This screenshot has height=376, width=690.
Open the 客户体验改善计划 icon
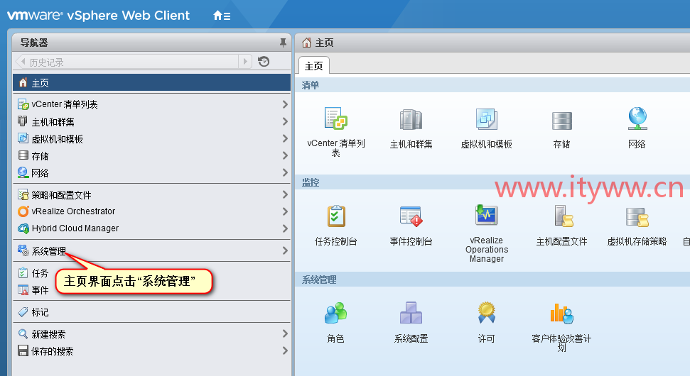click(562, 314)
